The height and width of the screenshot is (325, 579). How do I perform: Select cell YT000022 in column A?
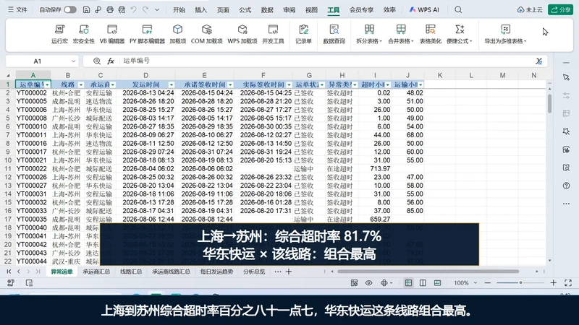pyautogui.click(x=33, y=169)
